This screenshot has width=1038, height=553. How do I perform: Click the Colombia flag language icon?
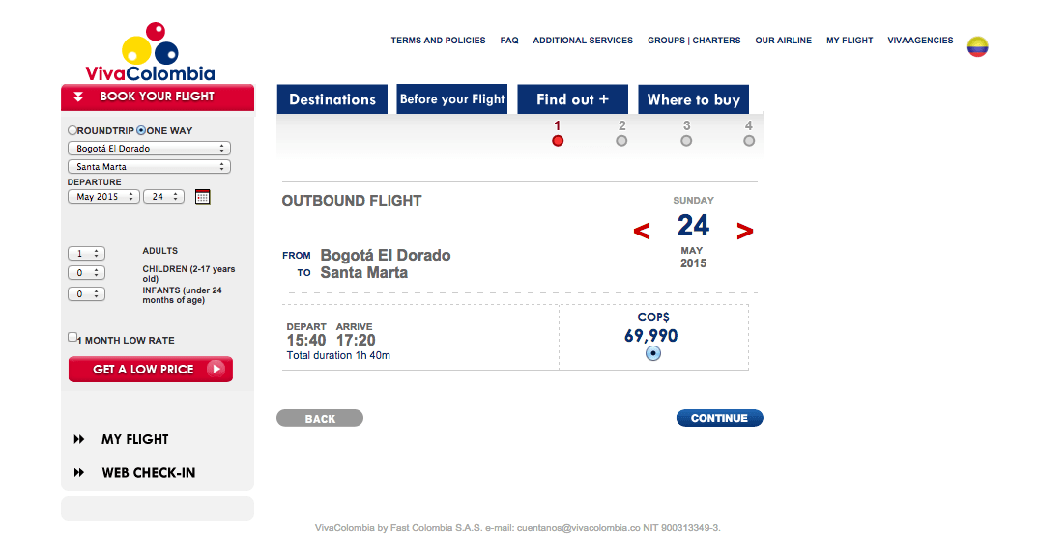click(x=977, y=47)
